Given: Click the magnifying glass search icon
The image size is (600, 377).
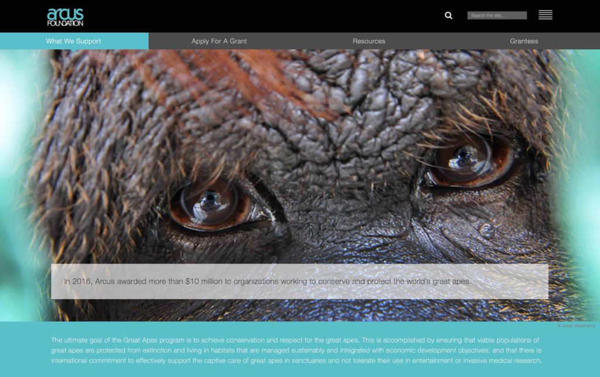Looking at the screenshot, I should pos(448,15).
